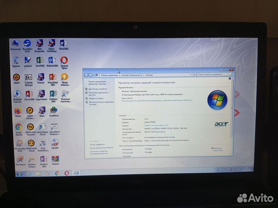Open Internet Explorer in the taskbar
The height and width of the screenshot is (208, 278).
click(x=29, y=174)
